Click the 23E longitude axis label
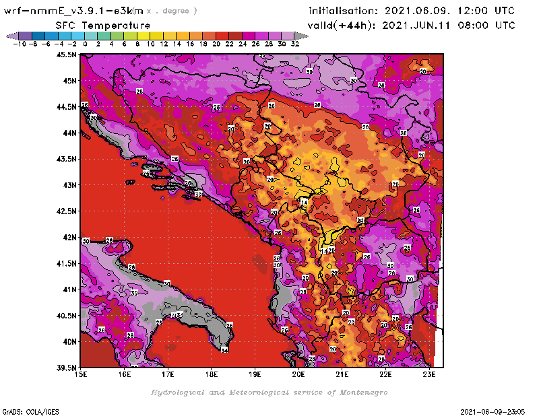The height and width of the screenshot is (416, 539). tap(429, 374)
